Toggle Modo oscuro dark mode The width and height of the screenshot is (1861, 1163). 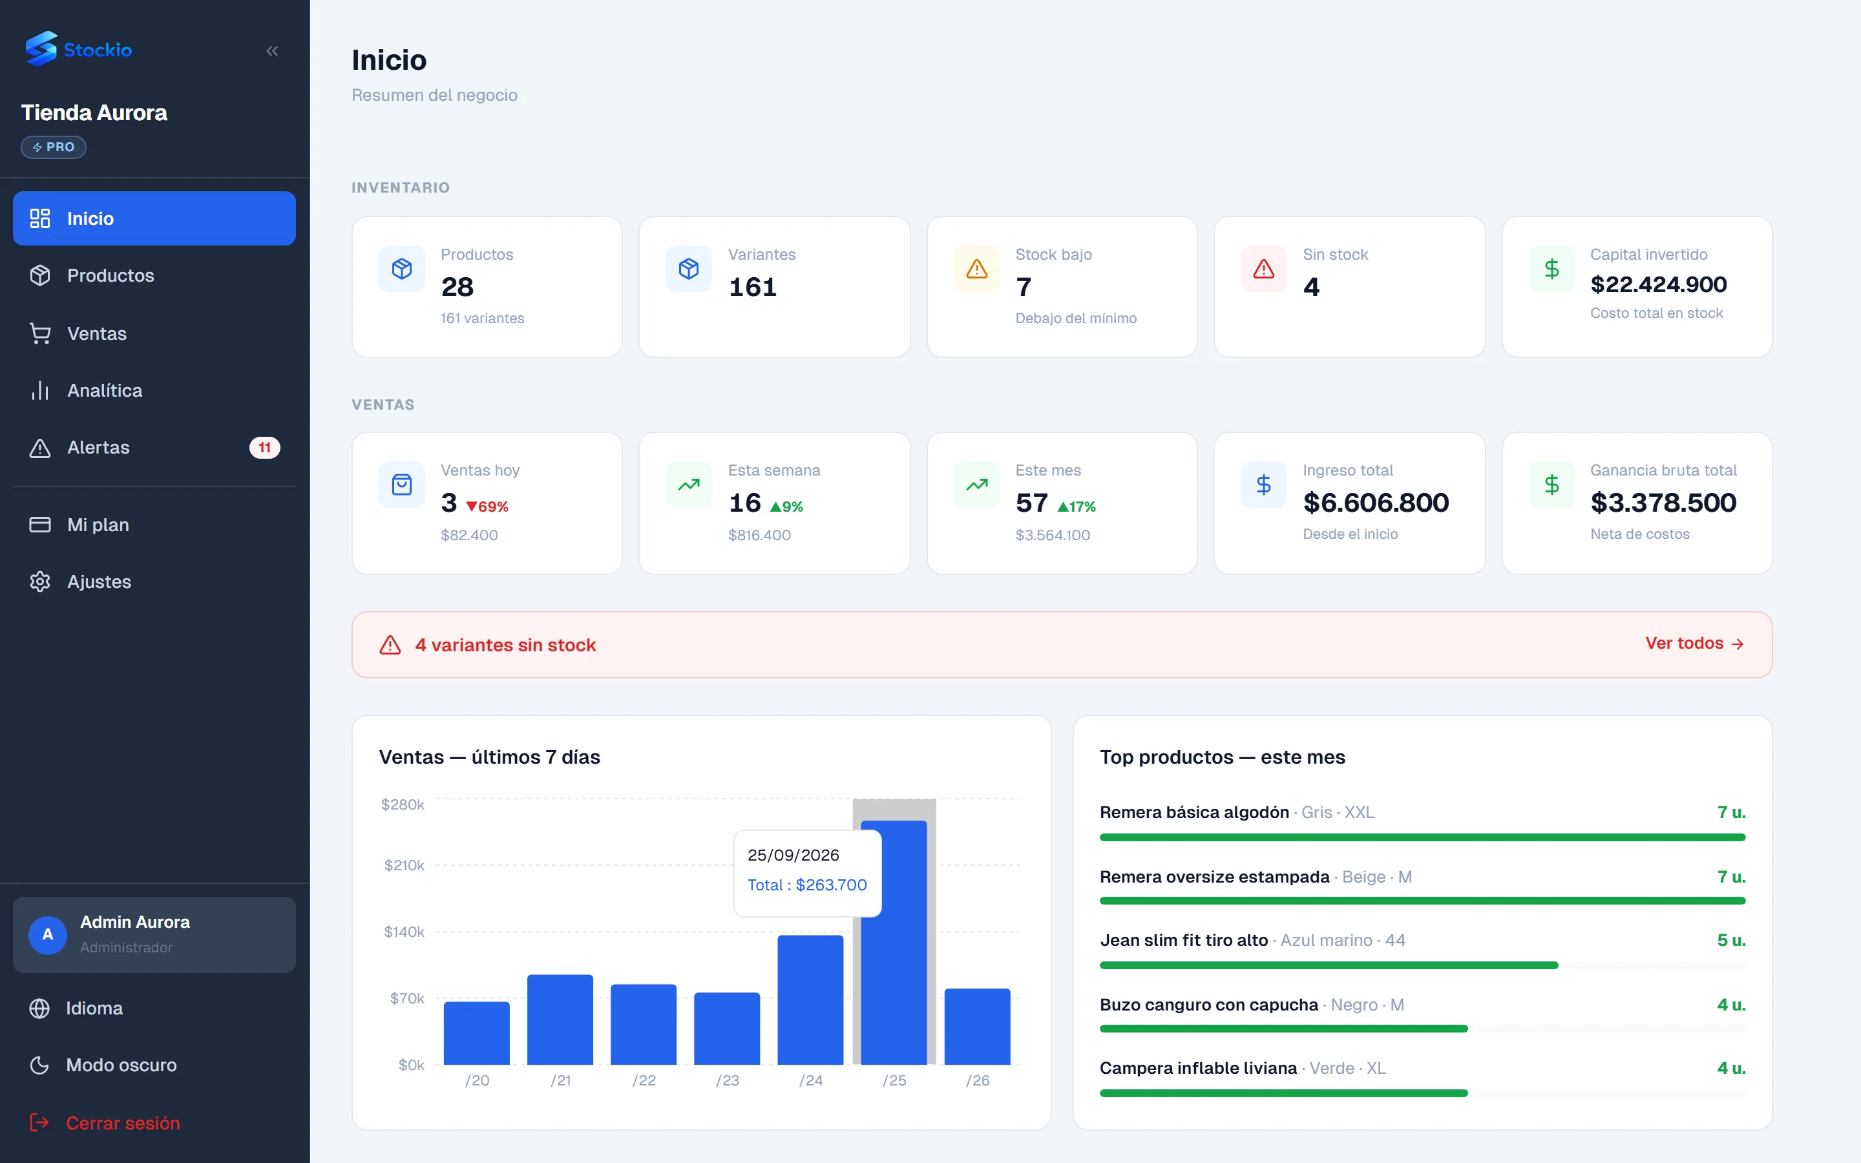pyautogui.click(x=154, y=1065)
